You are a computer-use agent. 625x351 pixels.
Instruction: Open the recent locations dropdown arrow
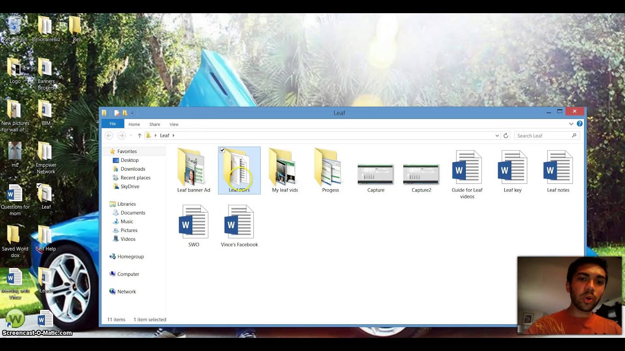(x=130, y=136)
